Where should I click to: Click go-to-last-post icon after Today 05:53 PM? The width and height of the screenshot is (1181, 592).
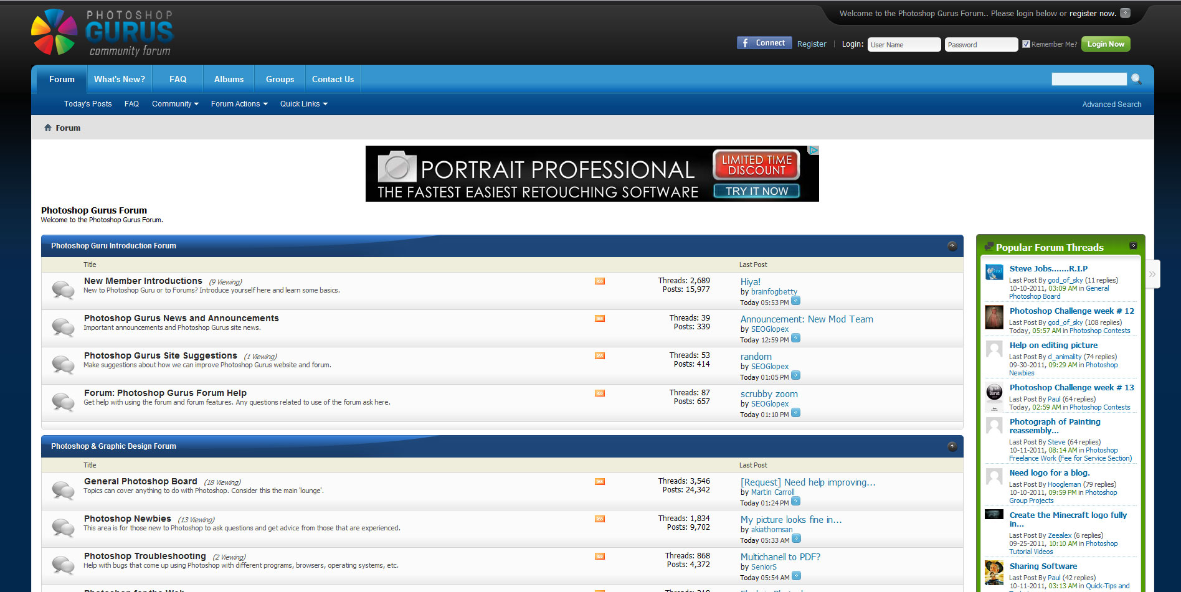[795, 301]
